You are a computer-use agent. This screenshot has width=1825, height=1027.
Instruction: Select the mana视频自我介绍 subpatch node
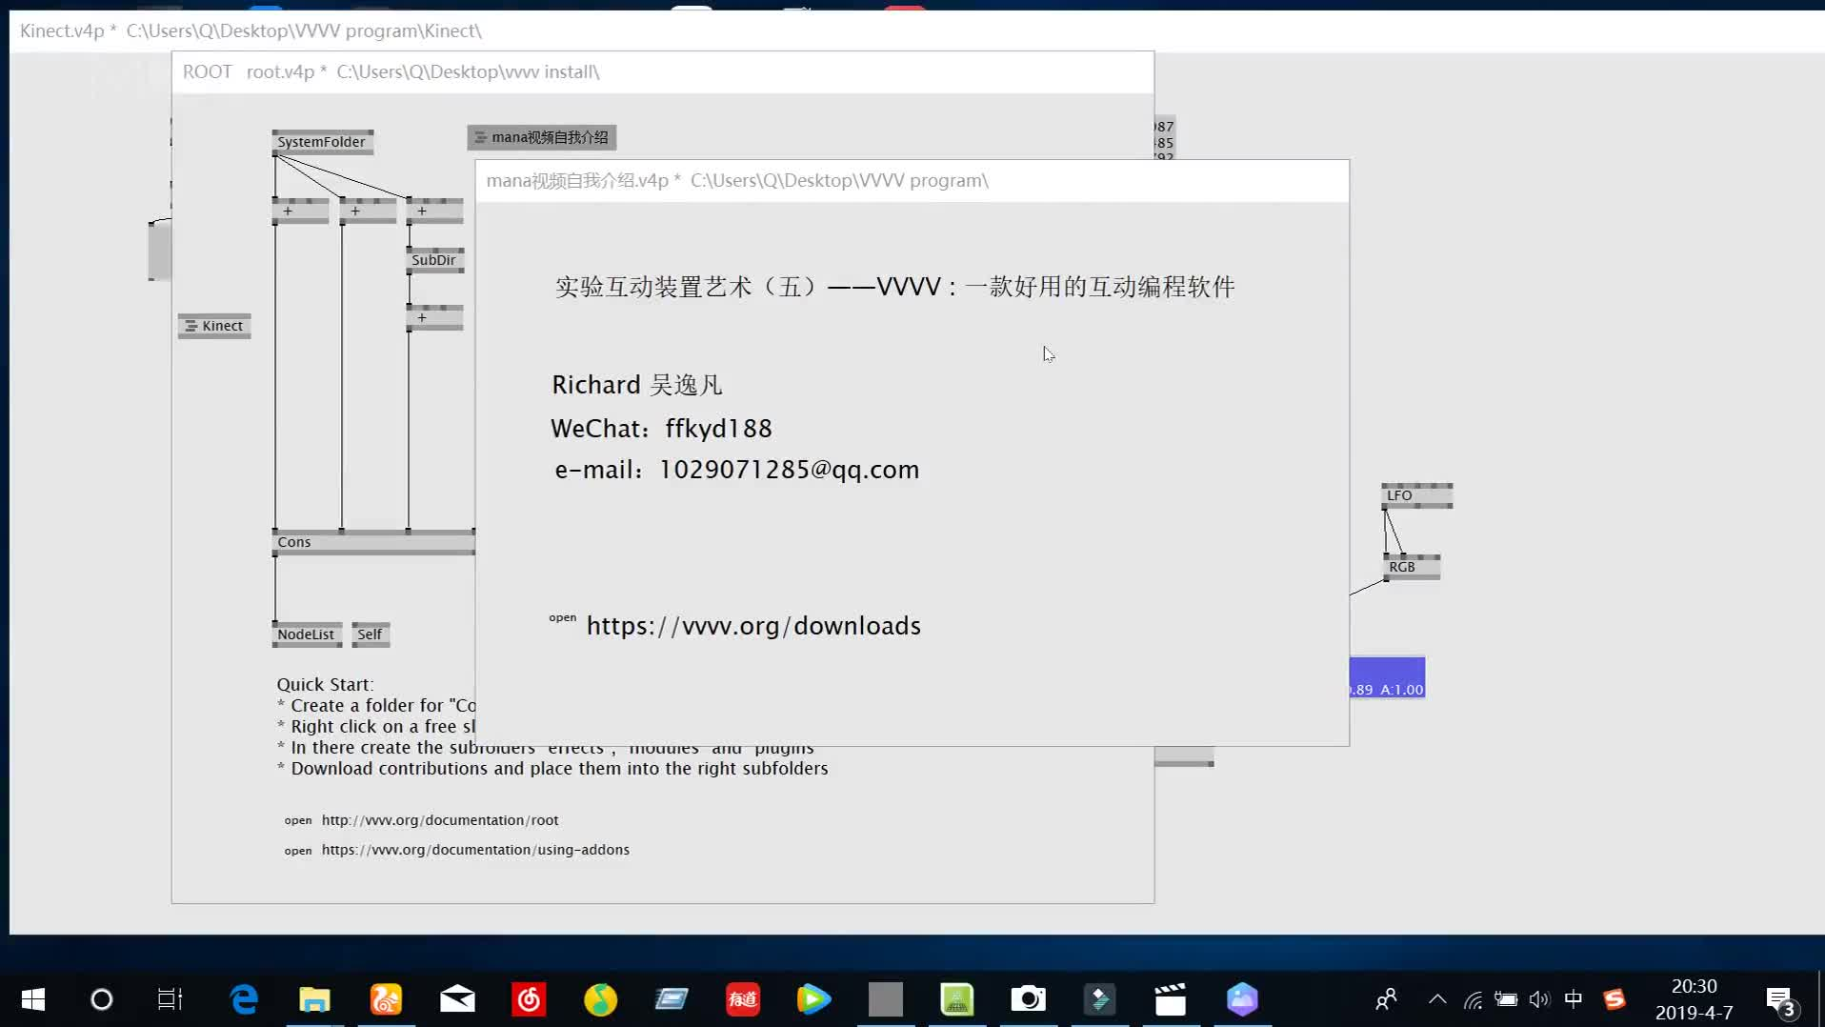coord(542,137)
